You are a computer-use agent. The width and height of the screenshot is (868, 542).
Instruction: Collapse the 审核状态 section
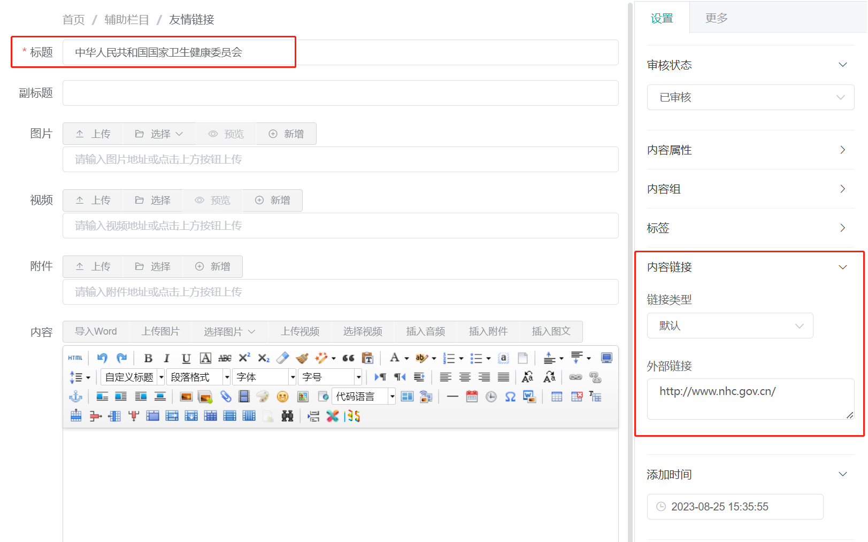[843, 64]
